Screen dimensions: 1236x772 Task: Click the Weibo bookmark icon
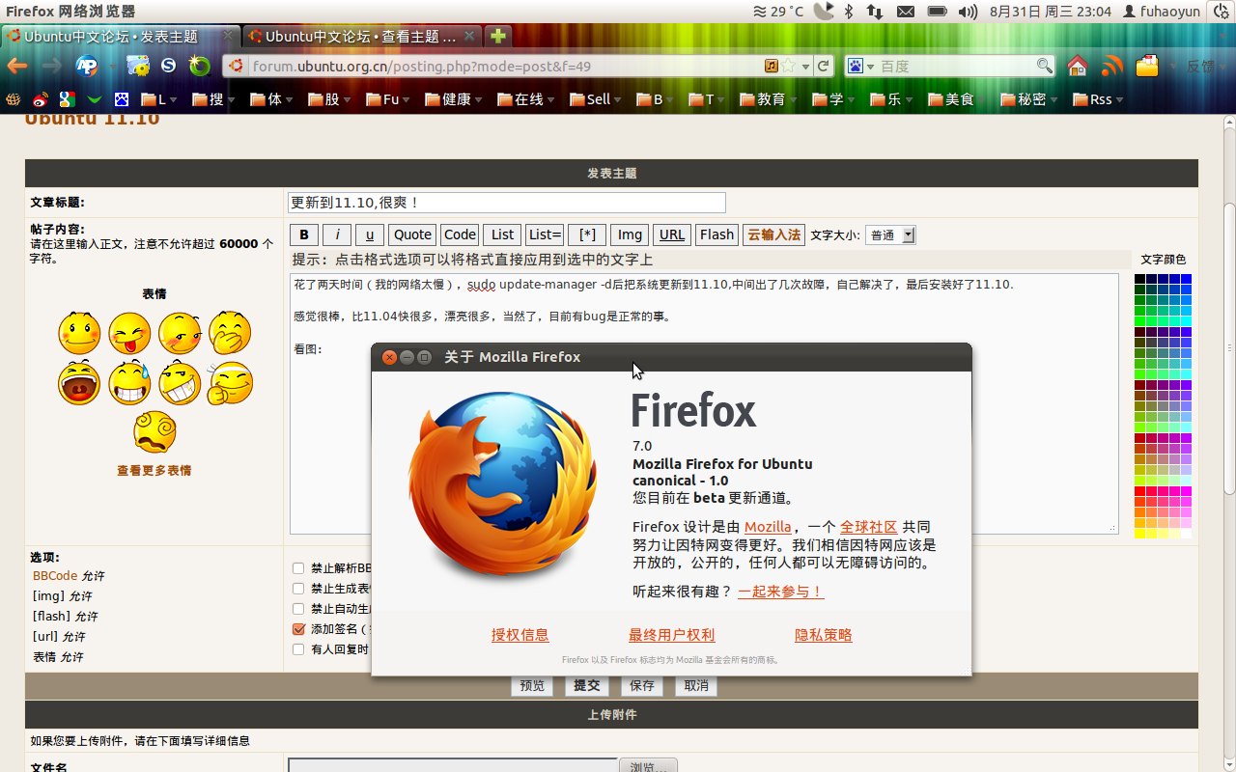point(40,99)
